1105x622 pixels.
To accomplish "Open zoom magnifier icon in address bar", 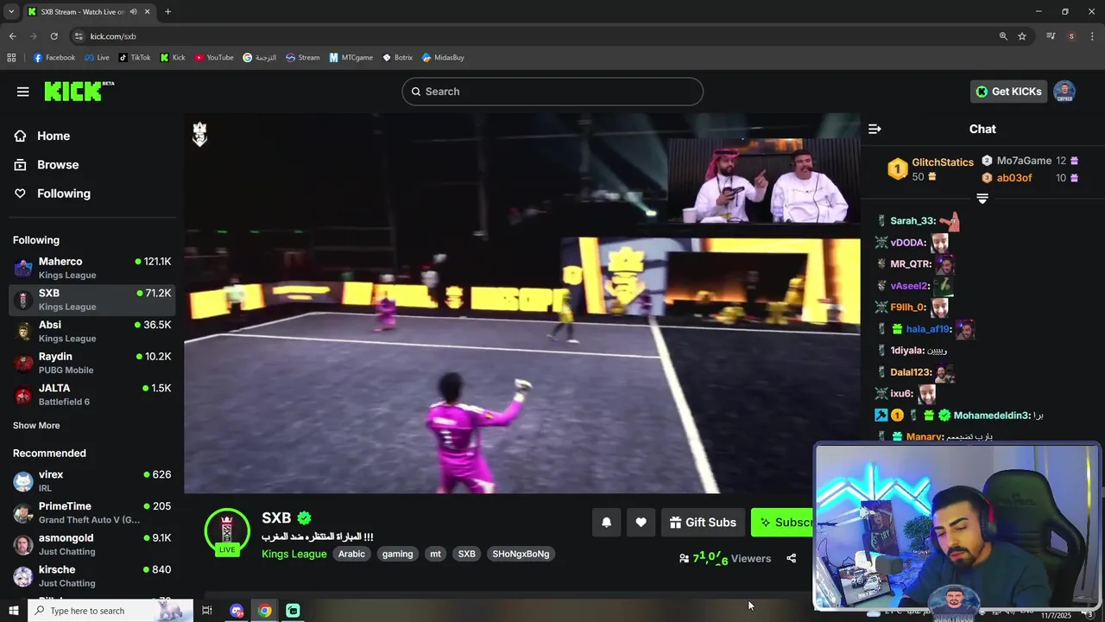I will [1003, 36].
